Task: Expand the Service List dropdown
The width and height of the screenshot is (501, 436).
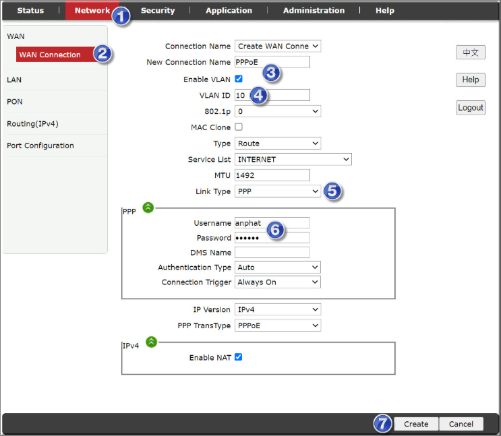Action: (x=293, y=160)
